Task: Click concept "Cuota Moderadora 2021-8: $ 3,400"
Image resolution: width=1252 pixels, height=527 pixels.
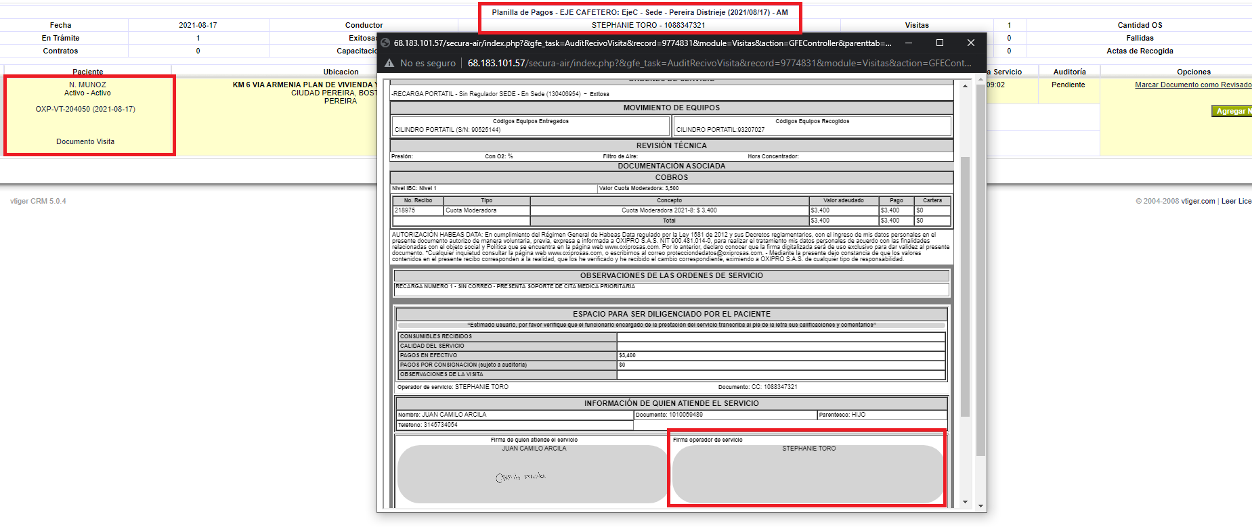Action: 669,210
